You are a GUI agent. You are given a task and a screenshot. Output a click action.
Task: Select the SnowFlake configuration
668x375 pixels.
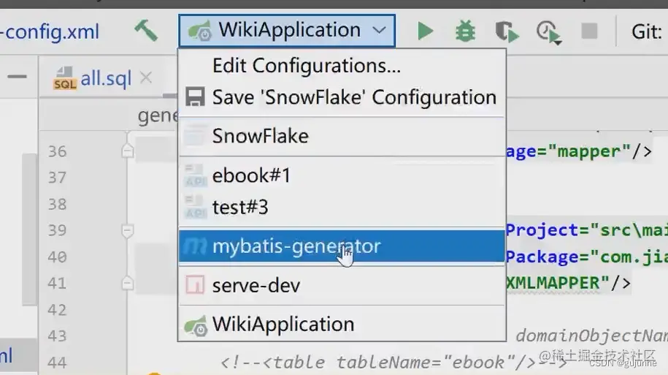pyautogui.click(x=342, y=136)
